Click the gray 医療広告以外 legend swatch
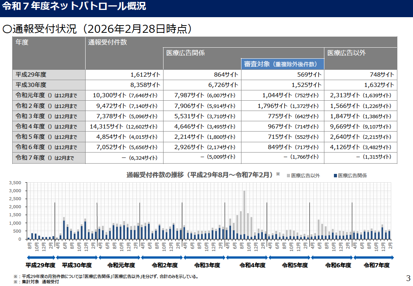This screenshot has width=413, height=286. (288, 175)
